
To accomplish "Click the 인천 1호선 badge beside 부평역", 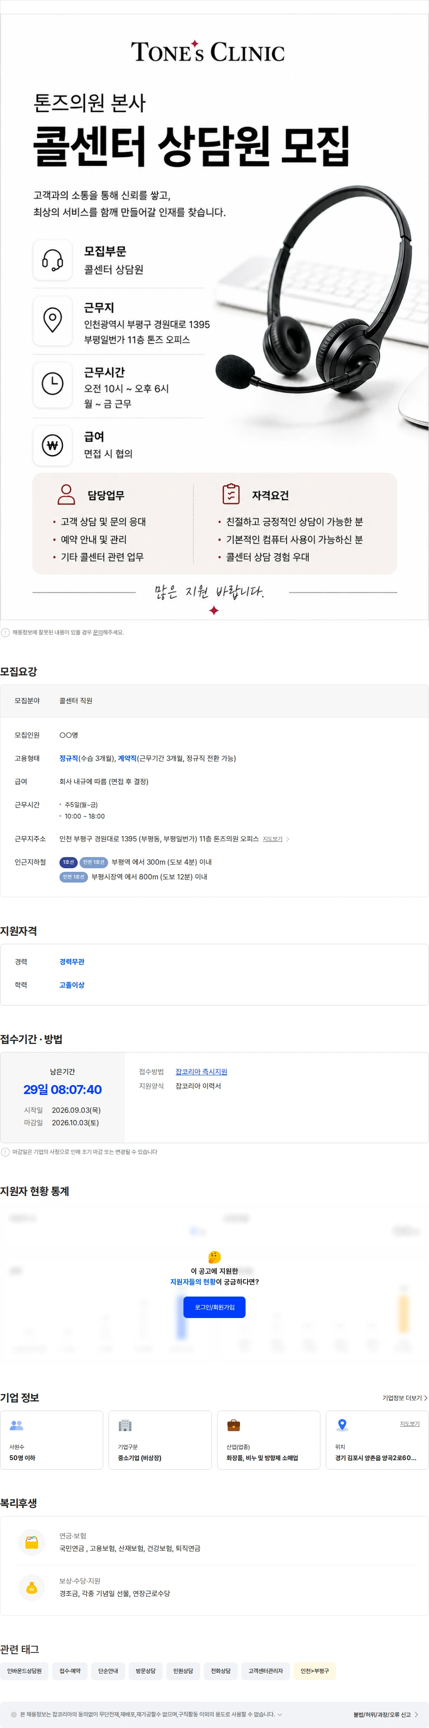I will click(93, 862).
